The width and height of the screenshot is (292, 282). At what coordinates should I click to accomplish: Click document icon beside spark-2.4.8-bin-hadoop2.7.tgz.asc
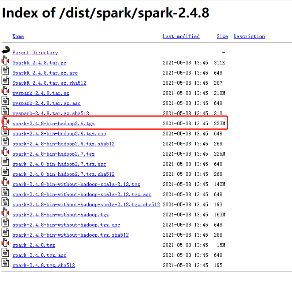tap(5, 161)
